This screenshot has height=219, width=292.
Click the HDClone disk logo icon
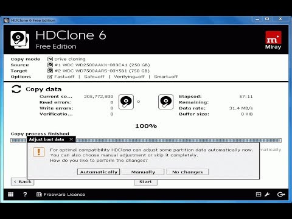[x=19, y=40]
